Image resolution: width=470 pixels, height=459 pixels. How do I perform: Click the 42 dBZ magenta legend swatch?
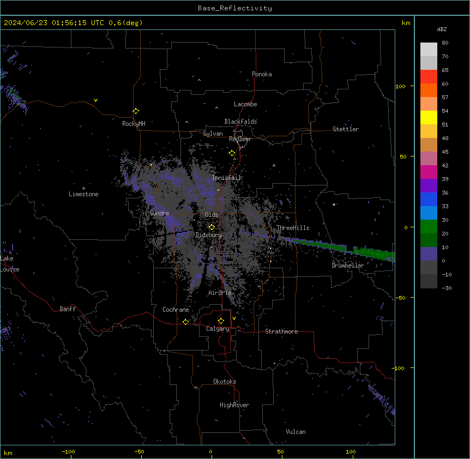(429, 172)
